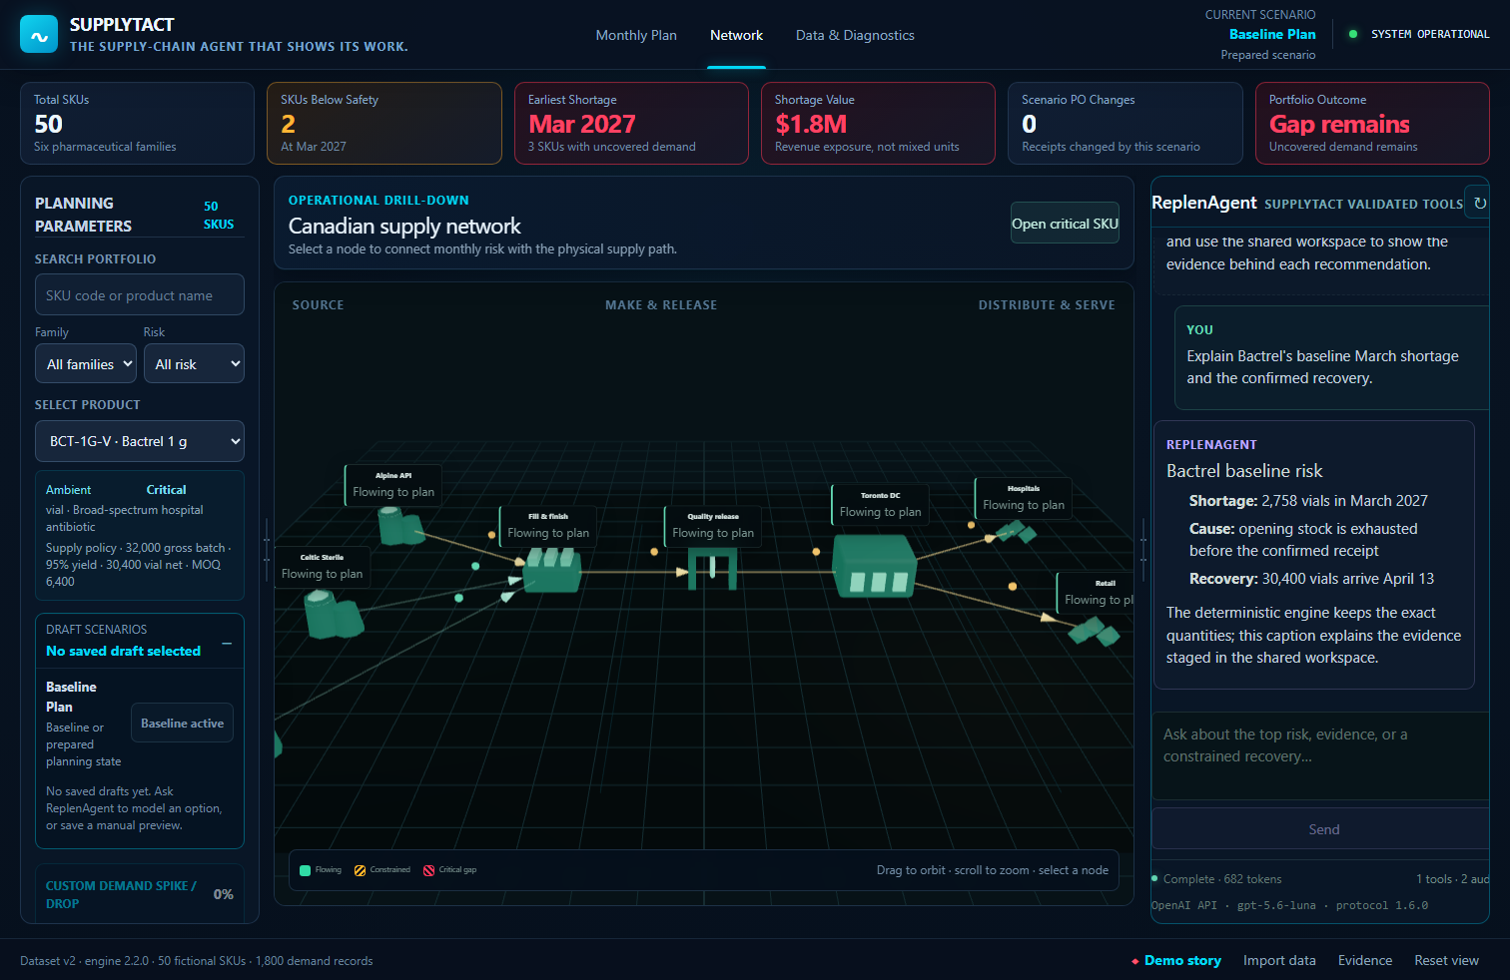Click the SupplyTact logo icon

[x=39, y=34]
